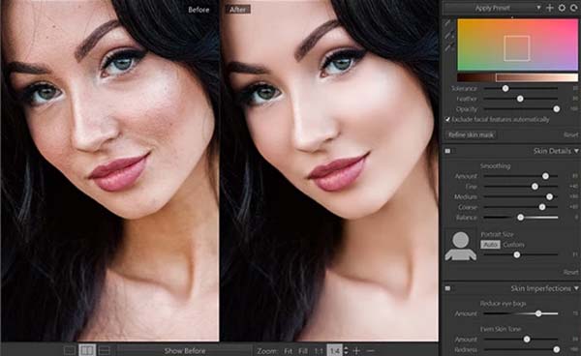Adjust the Tolerance slider handle
This screenshot has width=581, height=356.
pyautogui.click(x=505, y=88)
